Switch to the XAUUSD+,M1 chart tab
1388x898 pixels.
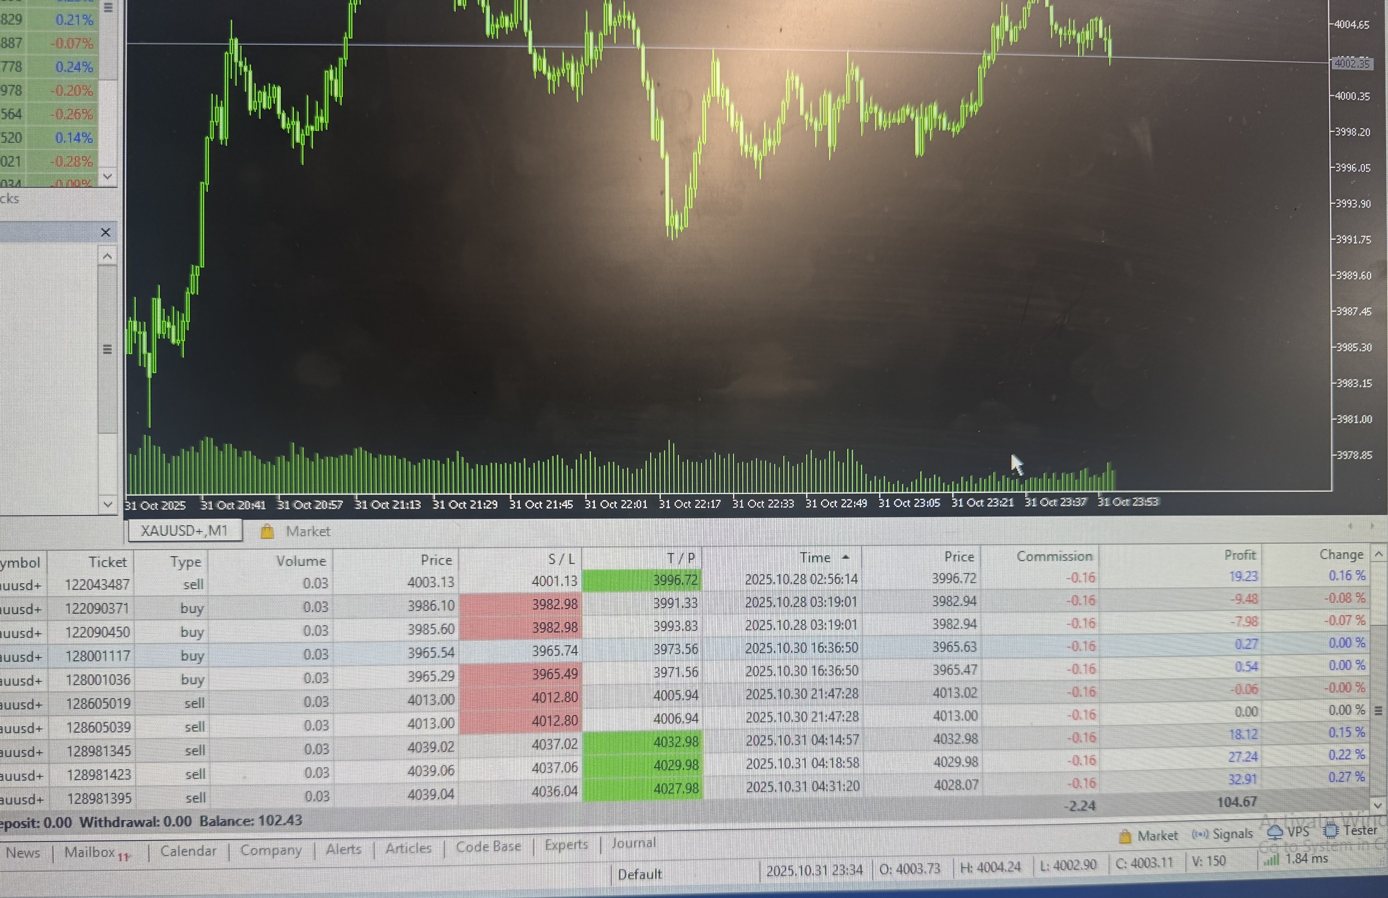(185, 531)
